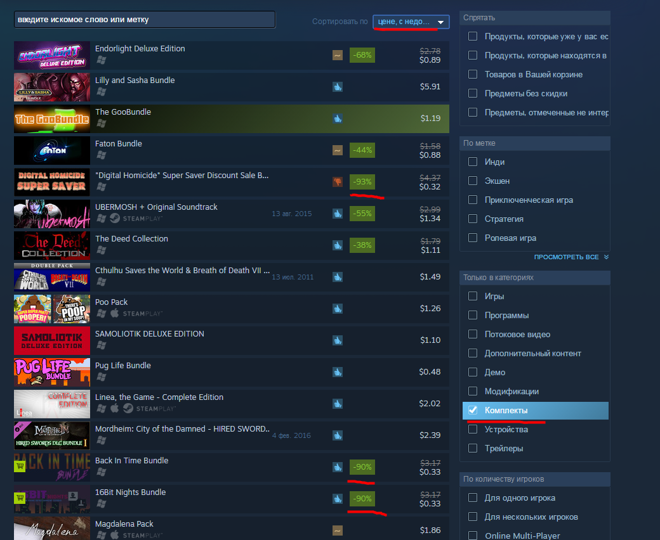The image size is (660, 540).
Task: Click the mixed review icon for Magdalena Pack
Action: (x=337, y=530)
